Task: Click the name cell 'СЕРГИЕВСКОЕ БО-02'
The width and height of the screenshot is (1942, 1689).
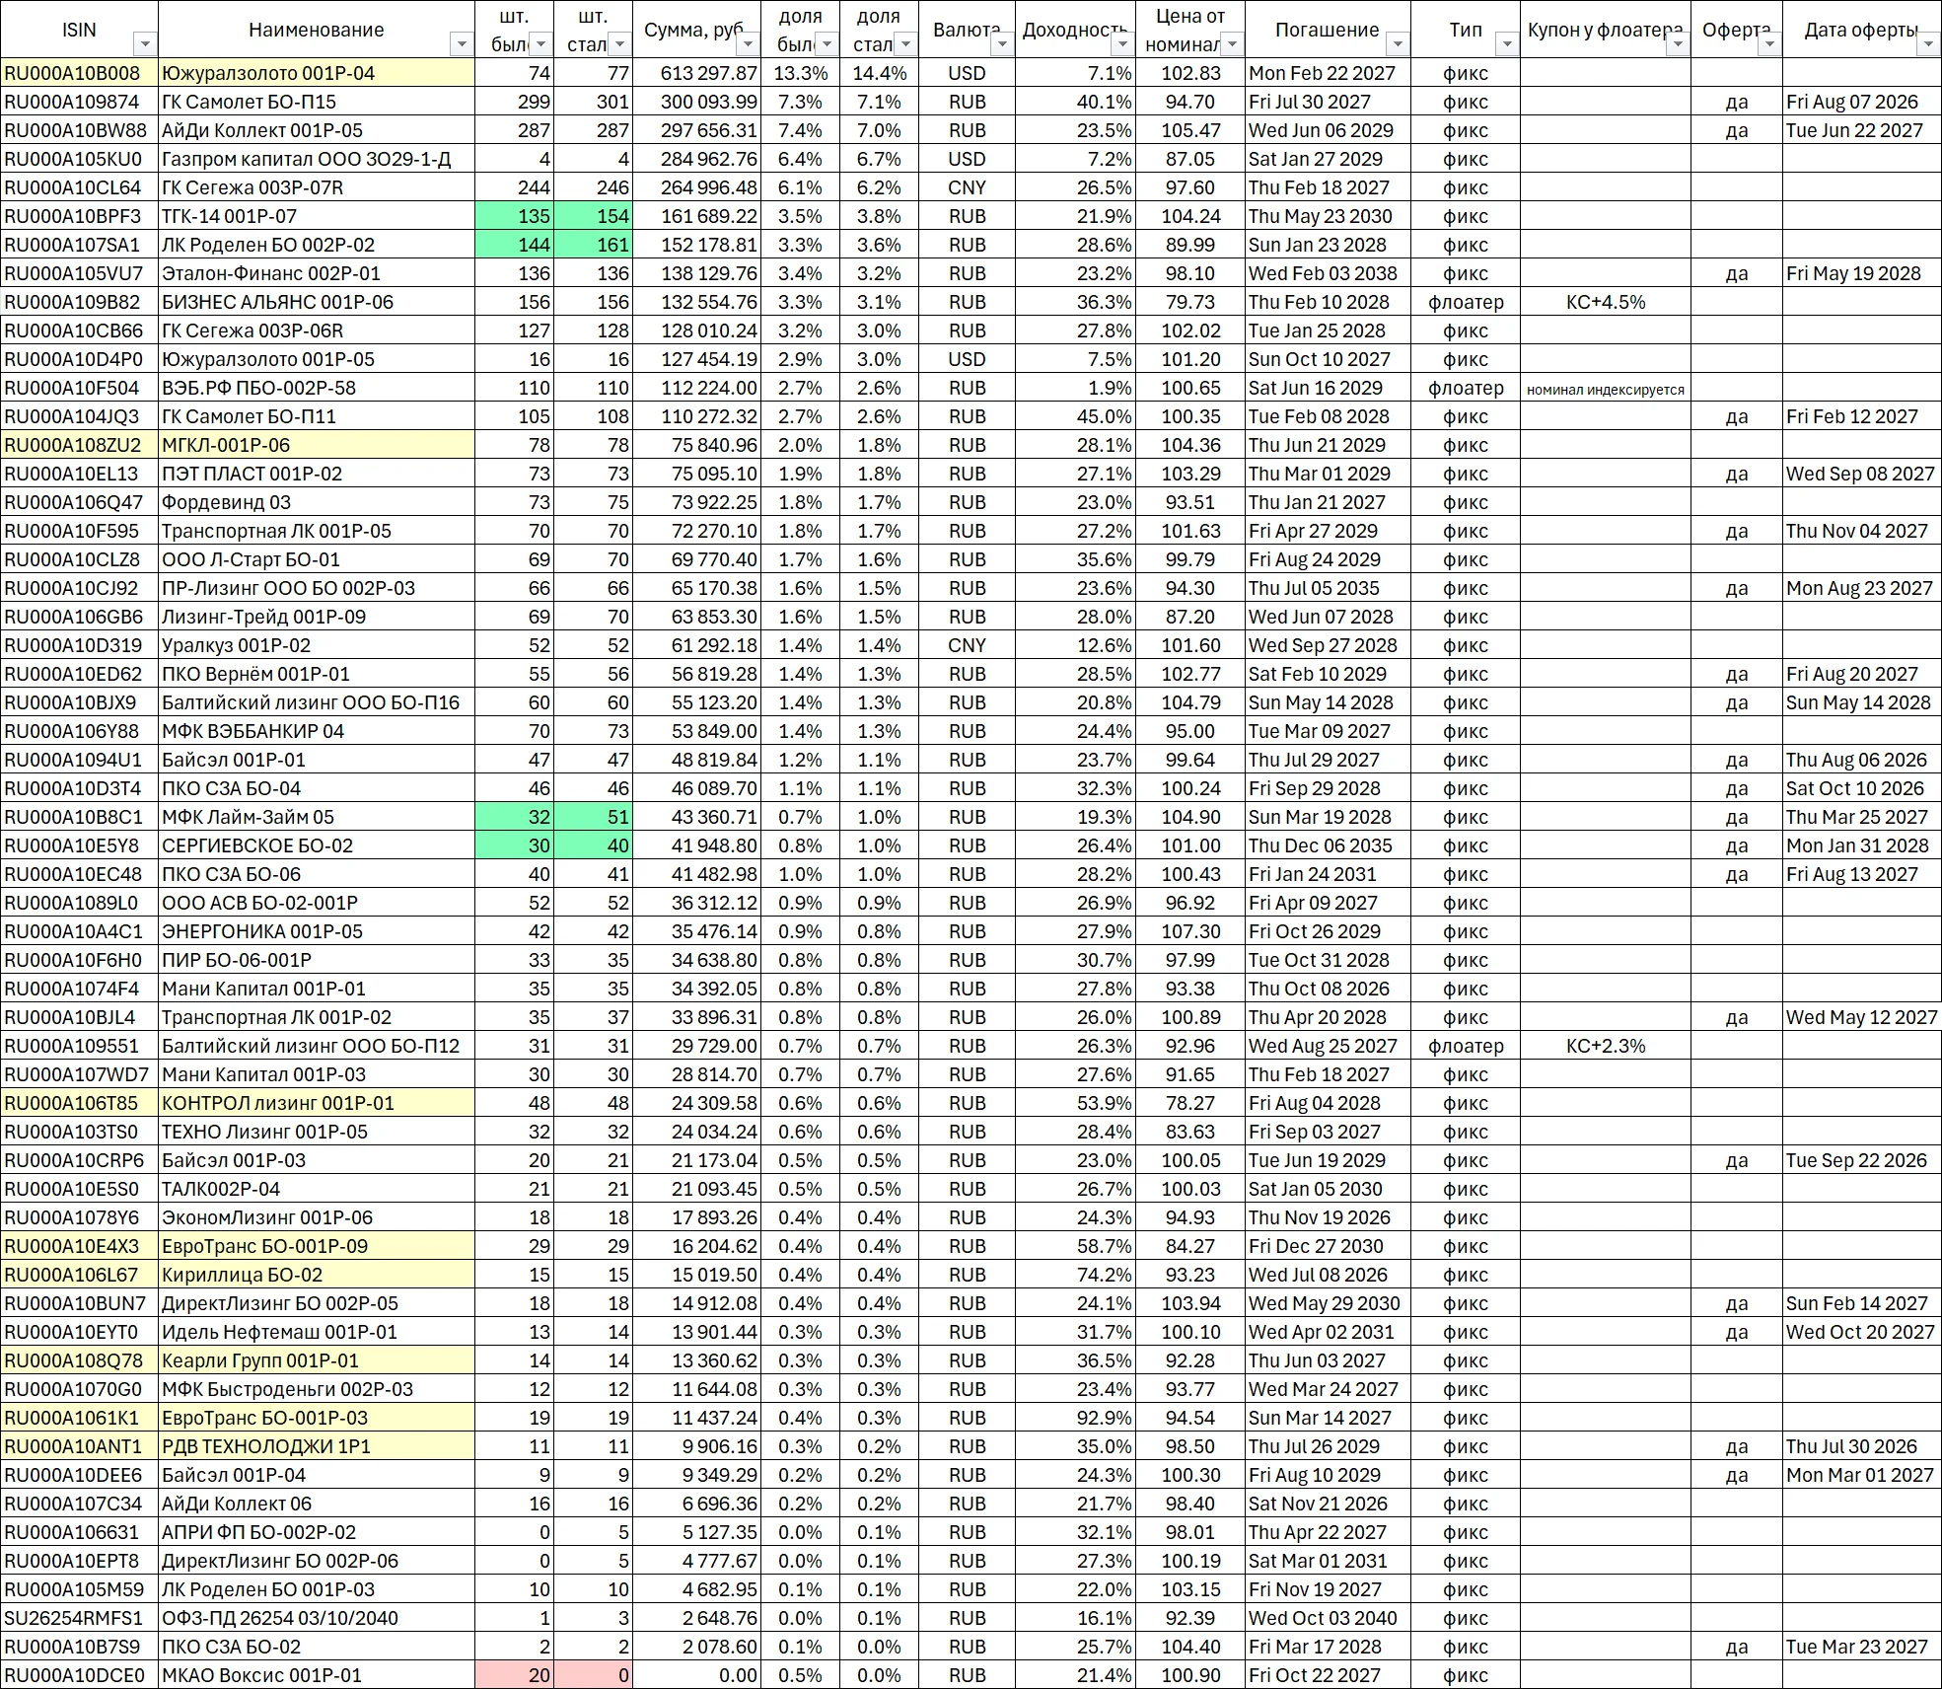Action: tap(317, 845)
